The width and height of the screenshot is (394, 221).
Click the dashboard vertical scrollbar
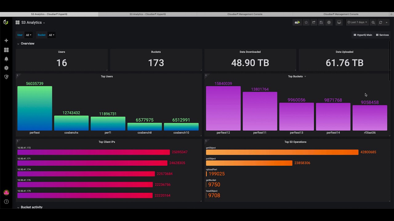pos(390,61)
